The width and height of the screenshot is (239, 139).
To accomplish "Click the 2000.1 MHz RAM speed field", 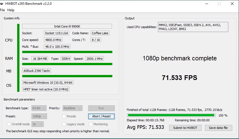I will coord(95,59).
